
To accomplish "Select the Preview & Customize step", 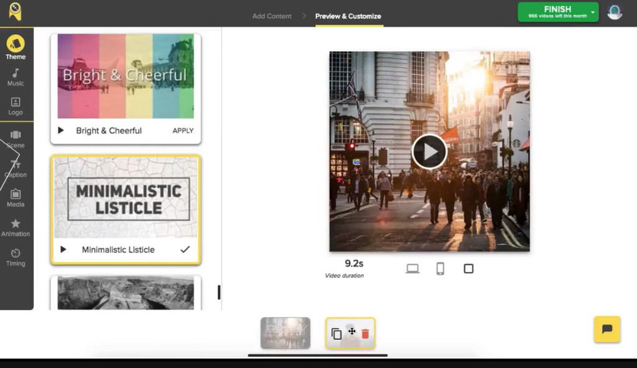I will click(x=348, y=17).
